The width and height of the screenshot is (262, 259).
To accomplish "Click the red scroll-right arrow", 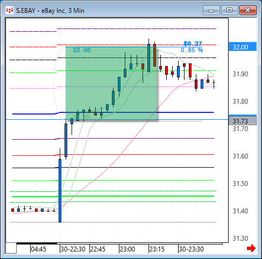I will click(x=251, y=248).
